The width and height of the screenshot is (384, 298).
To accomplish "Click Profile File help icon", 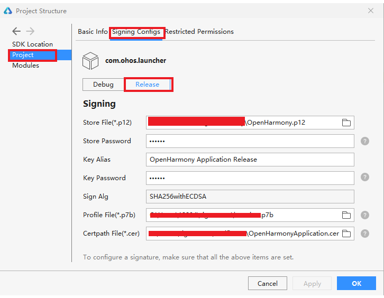I will (x=365, y=215).
